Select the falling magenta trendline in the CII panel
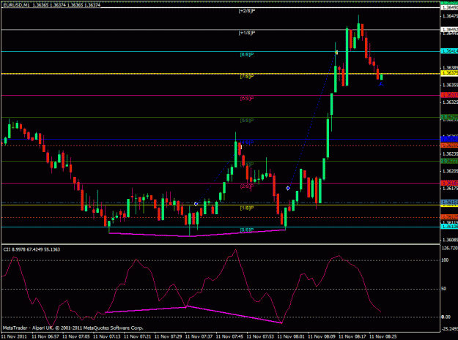The image size is (458, 340). 234,314
